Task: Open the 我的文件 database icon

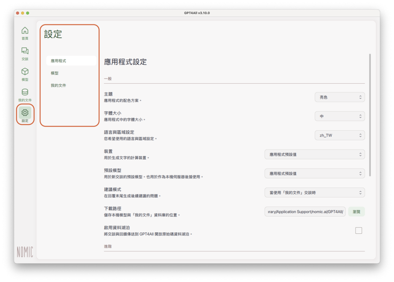Action: coord(25,92)
